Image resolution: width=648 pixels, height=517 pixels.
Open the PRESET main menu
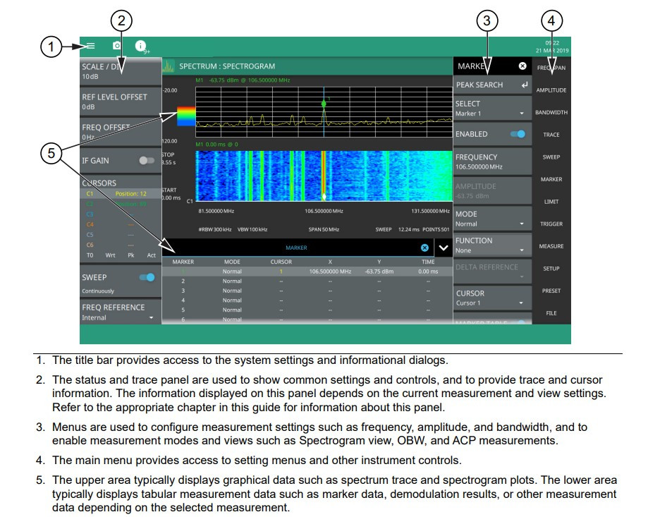click(551, 291)
